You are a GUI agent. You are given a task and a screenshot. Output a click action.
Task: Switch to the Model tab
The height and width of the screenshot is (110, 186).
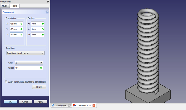[x=5, y=6]
